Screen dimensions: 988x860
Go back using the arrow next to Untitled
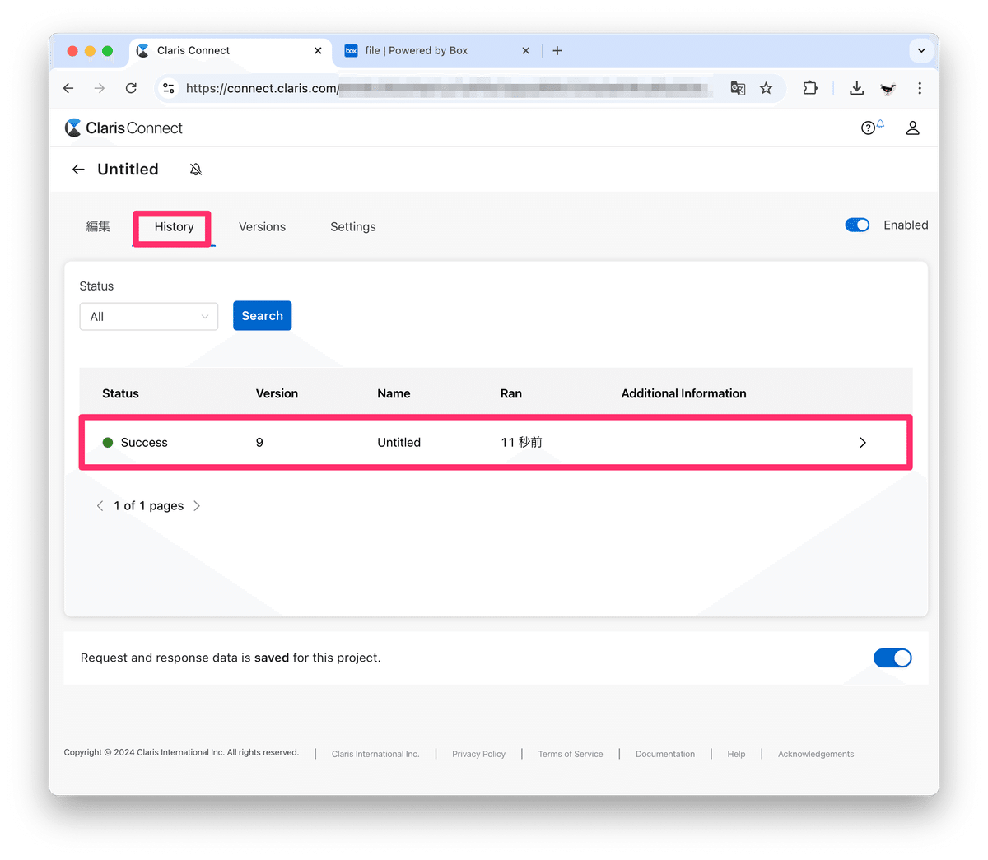(78, 169)
